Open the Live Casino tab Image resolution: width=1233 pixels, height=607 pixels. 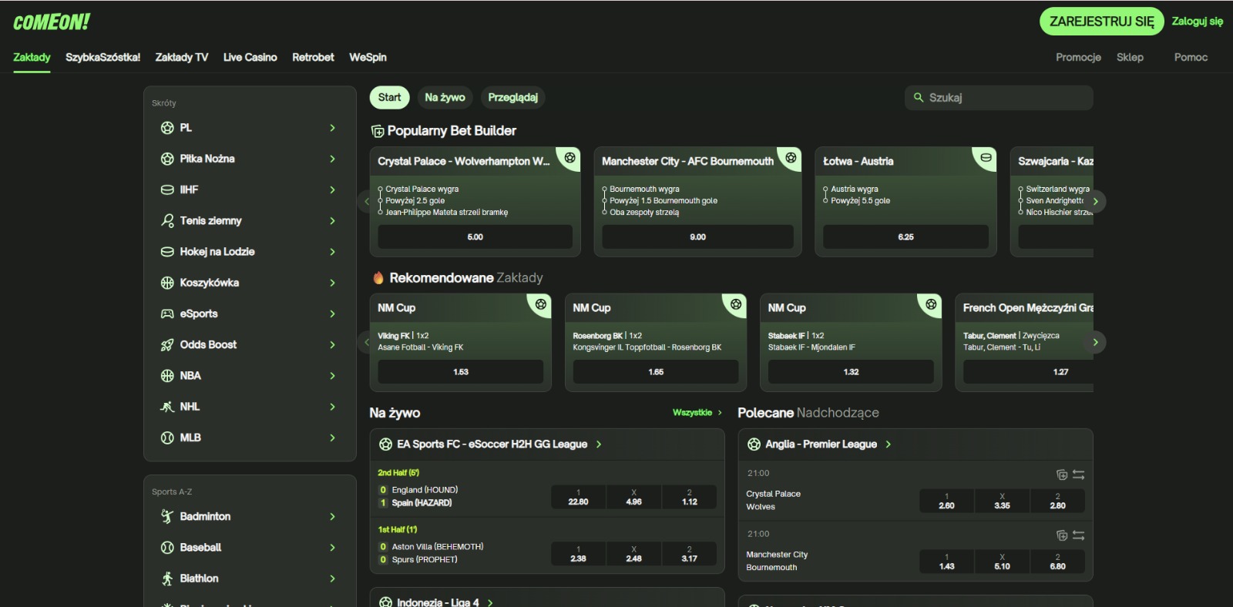pos(250,57)
